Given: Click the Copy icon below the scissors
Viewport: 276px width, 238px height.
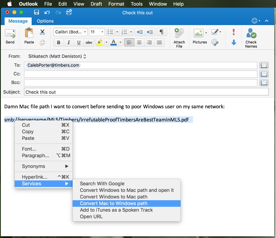Looking at the screenshot, I should (42, 42).
